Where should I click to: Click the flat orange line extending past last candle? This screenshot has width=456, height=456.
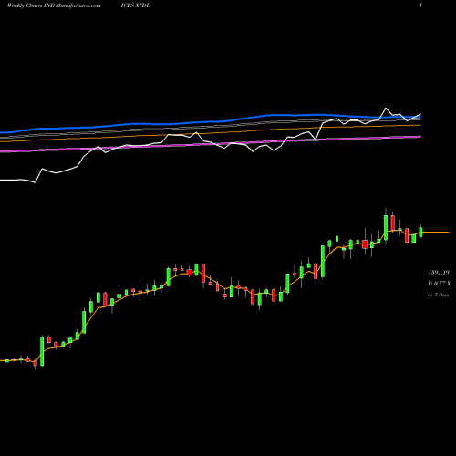point(436,233)
